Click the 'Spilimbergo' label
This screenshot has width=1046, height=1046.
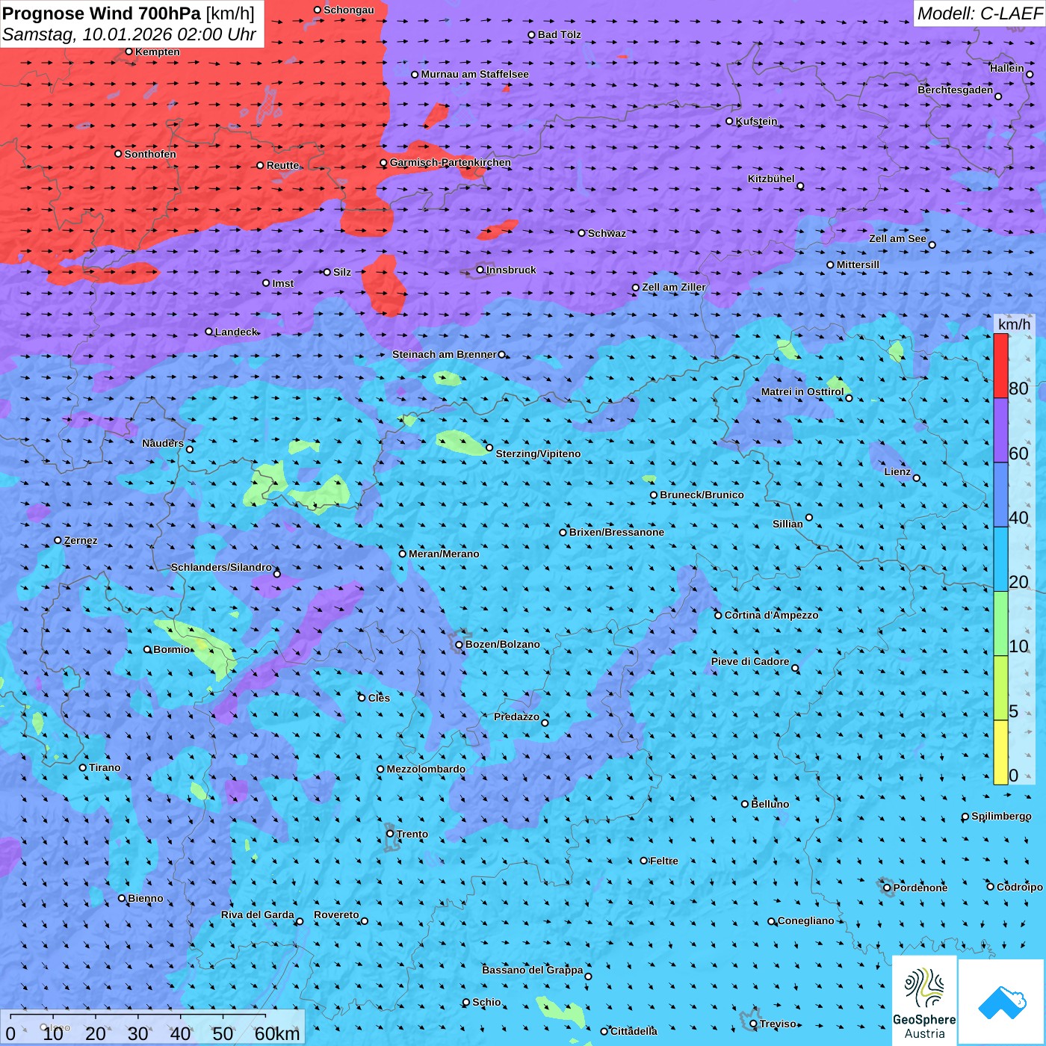pos(1001,816)
